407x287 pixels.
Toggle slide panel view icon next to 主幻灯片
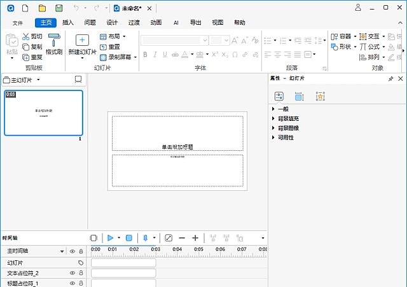point(78,79)
